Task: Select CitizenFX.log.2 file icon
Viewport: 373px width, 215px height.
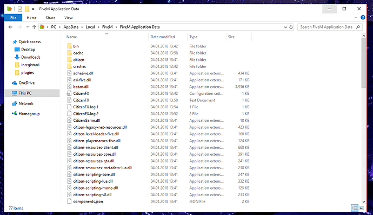Action: pos(69,114)
